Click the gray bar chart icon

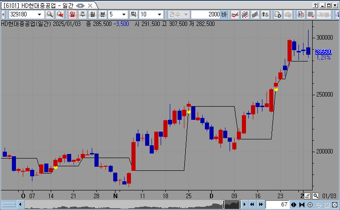coord(256,15)
